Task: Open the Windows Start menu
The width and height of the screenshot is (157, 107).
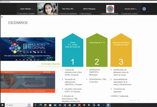Action: (x=2, y=105)
